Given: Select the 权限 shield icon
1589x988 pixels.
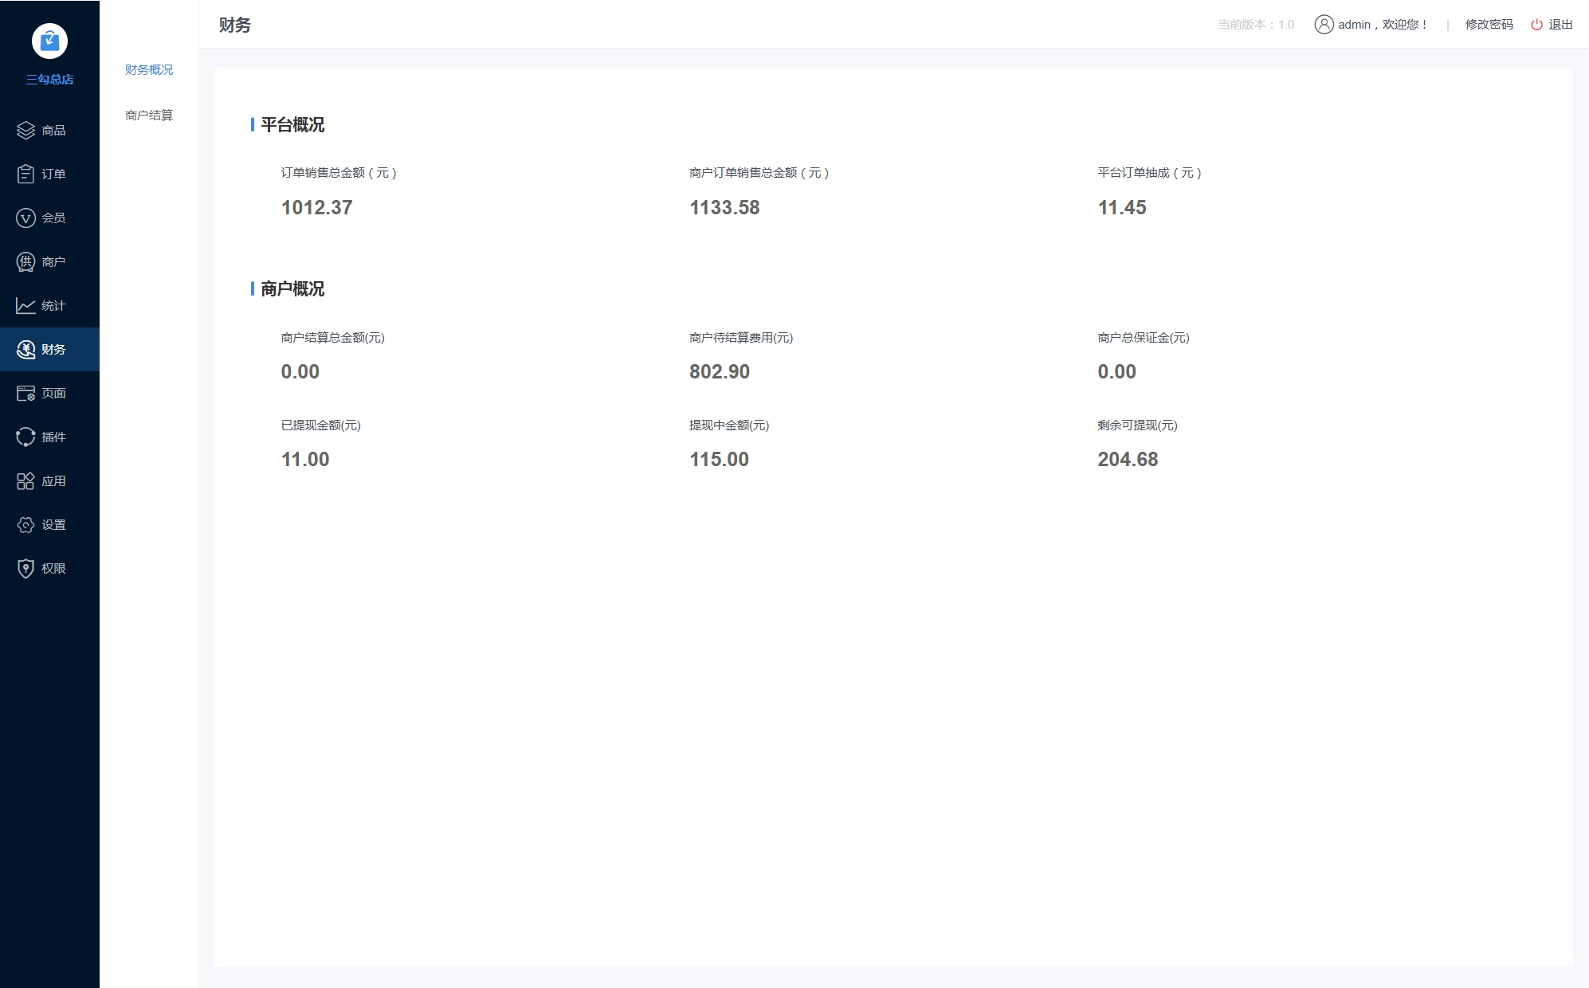Looking at the screenshot, I should [x=25, y=568].
